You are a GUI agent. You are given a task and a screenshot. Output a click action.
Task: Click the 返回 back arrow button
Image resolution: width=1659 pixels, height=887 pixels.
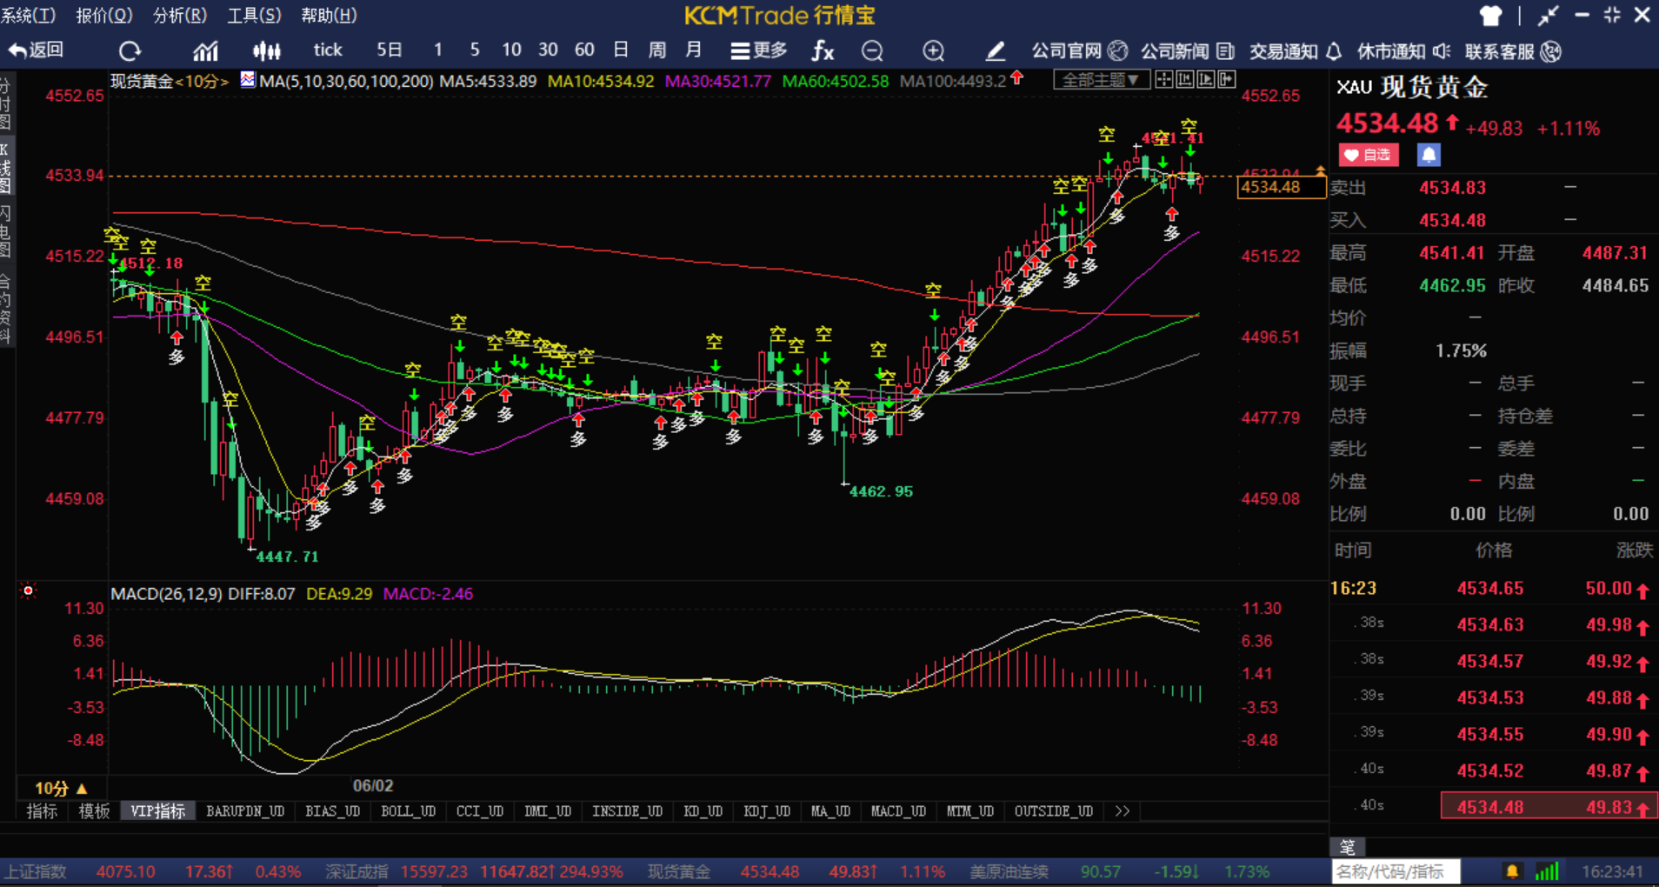point(36,50)
